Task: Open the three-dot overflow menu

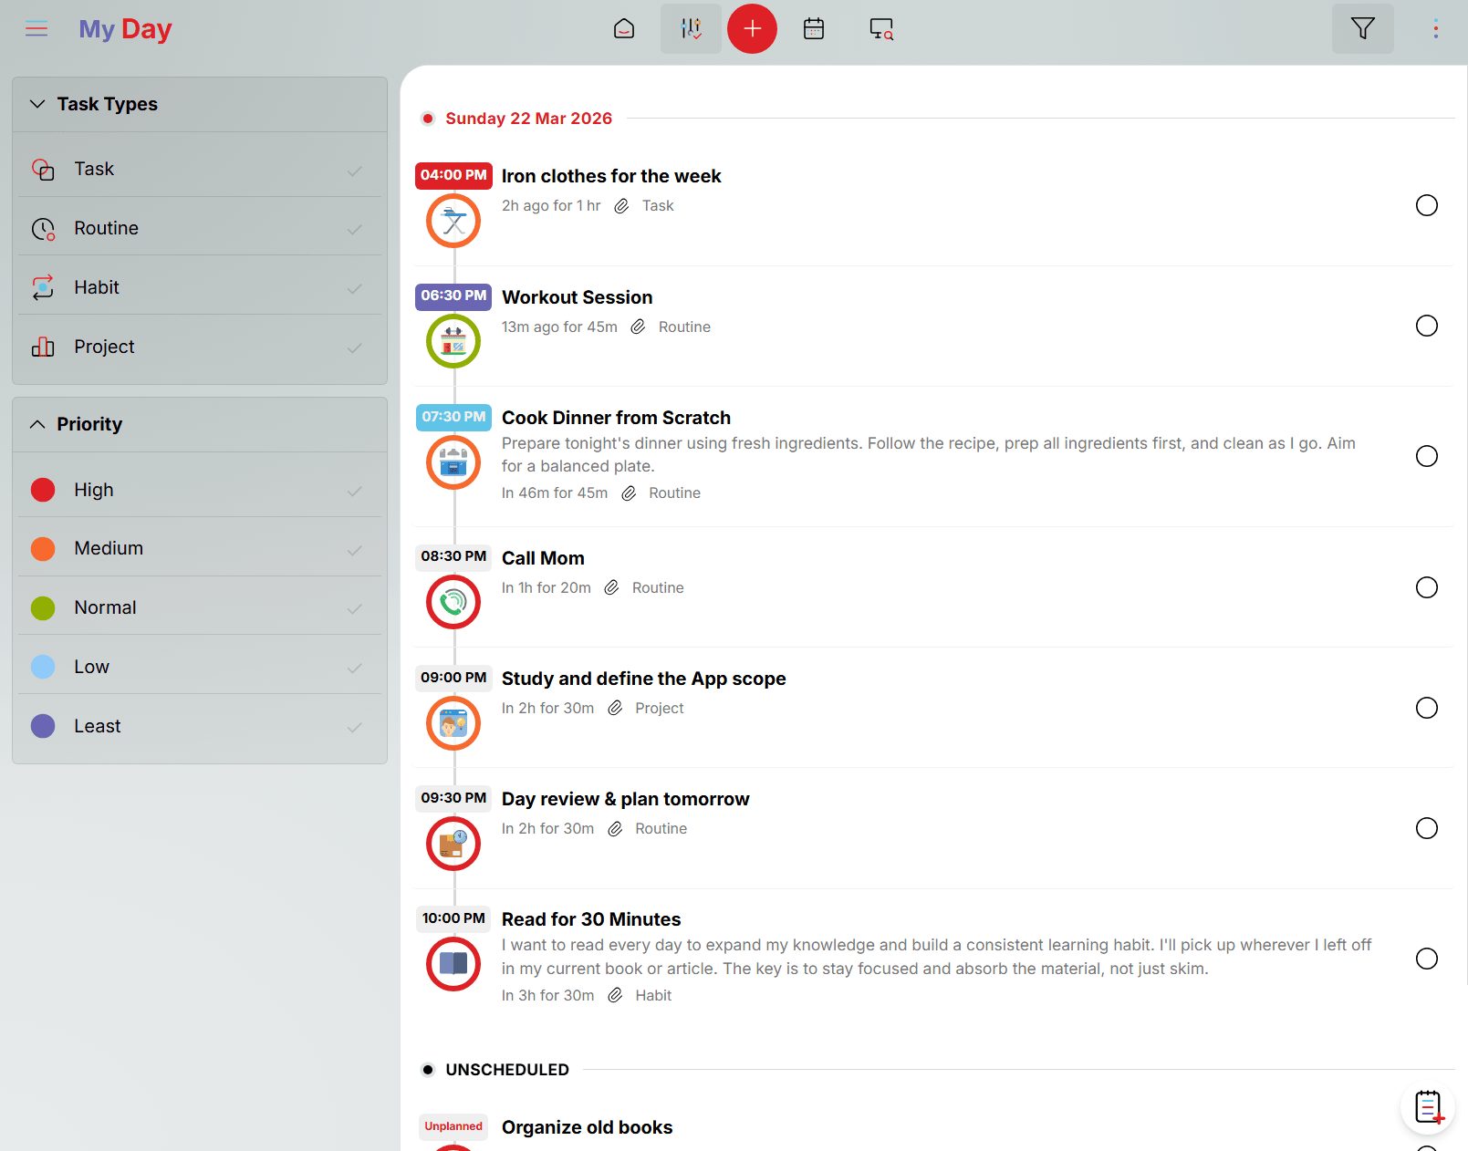Action: click(1434, 28)
